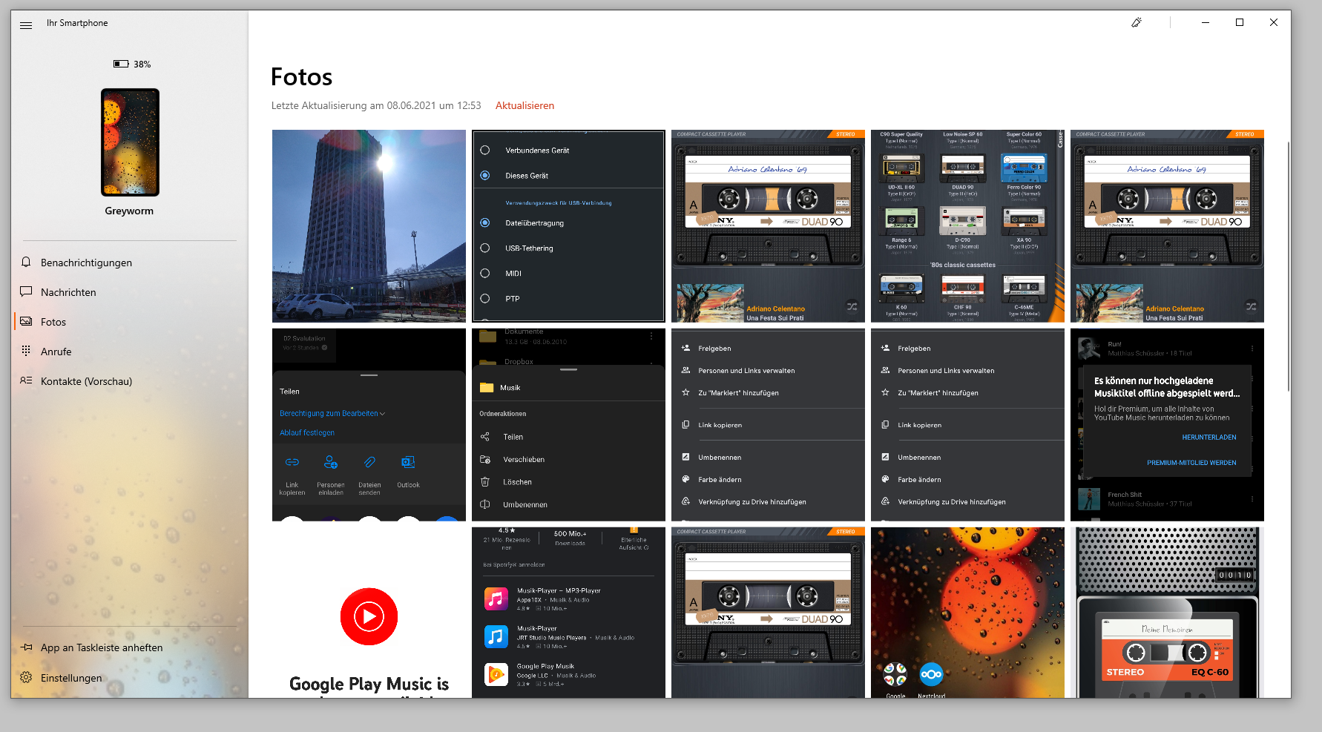Click the red Aktualisieren link
The height and width of the screenshot is (732, 1322).
(524, 106)
